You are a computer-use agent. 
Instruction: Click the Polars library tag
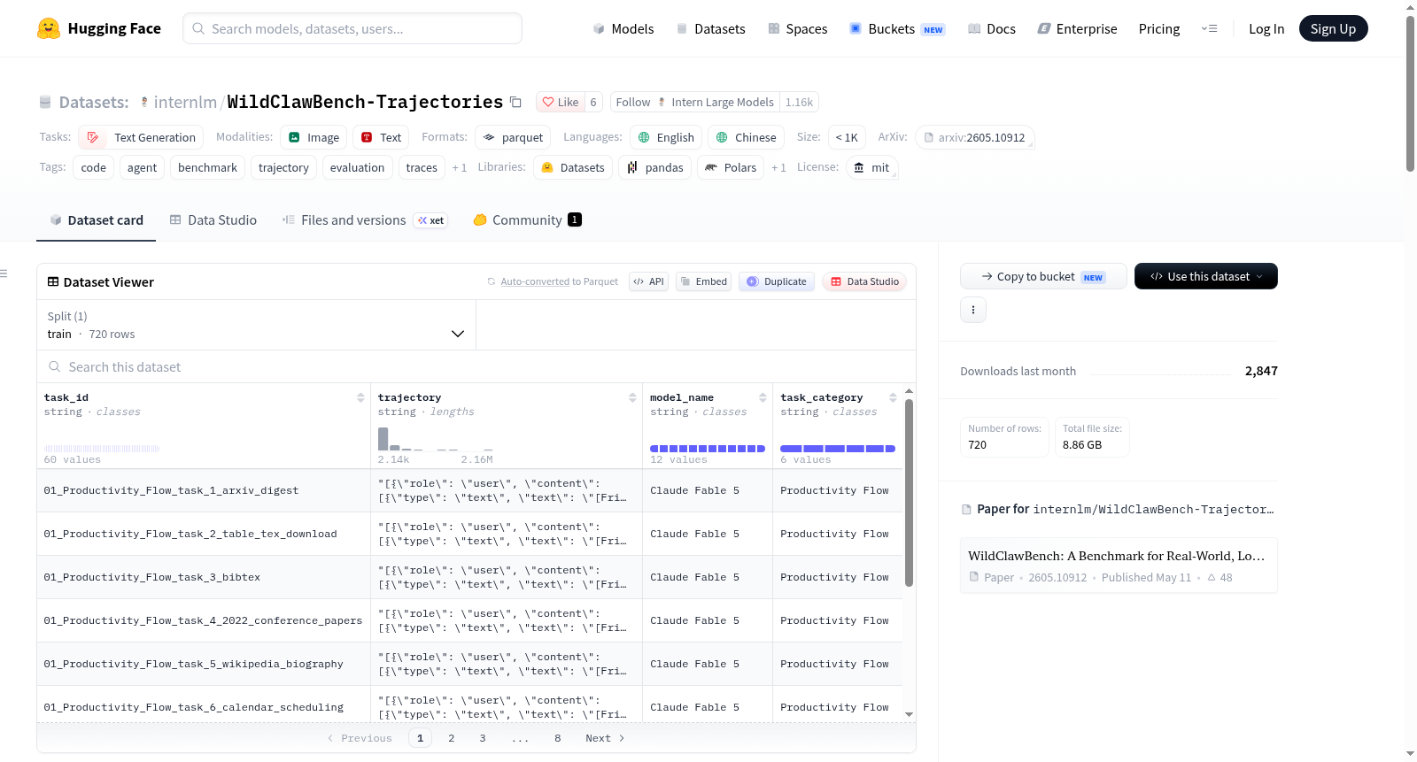731,167
